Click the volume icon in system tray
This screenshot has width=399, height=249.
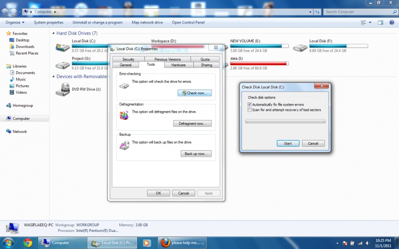368,243
